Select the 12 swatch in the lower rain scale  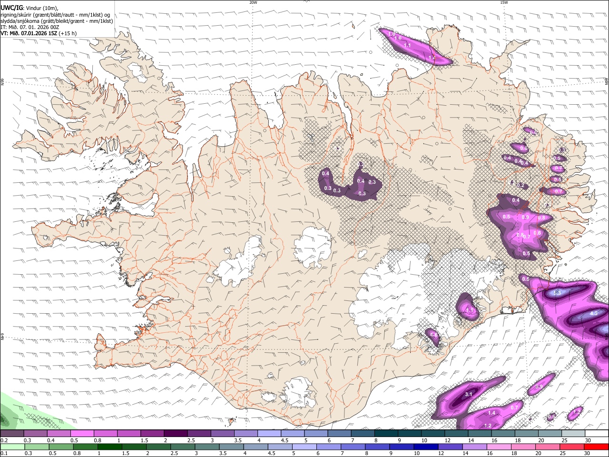point(450,447)
